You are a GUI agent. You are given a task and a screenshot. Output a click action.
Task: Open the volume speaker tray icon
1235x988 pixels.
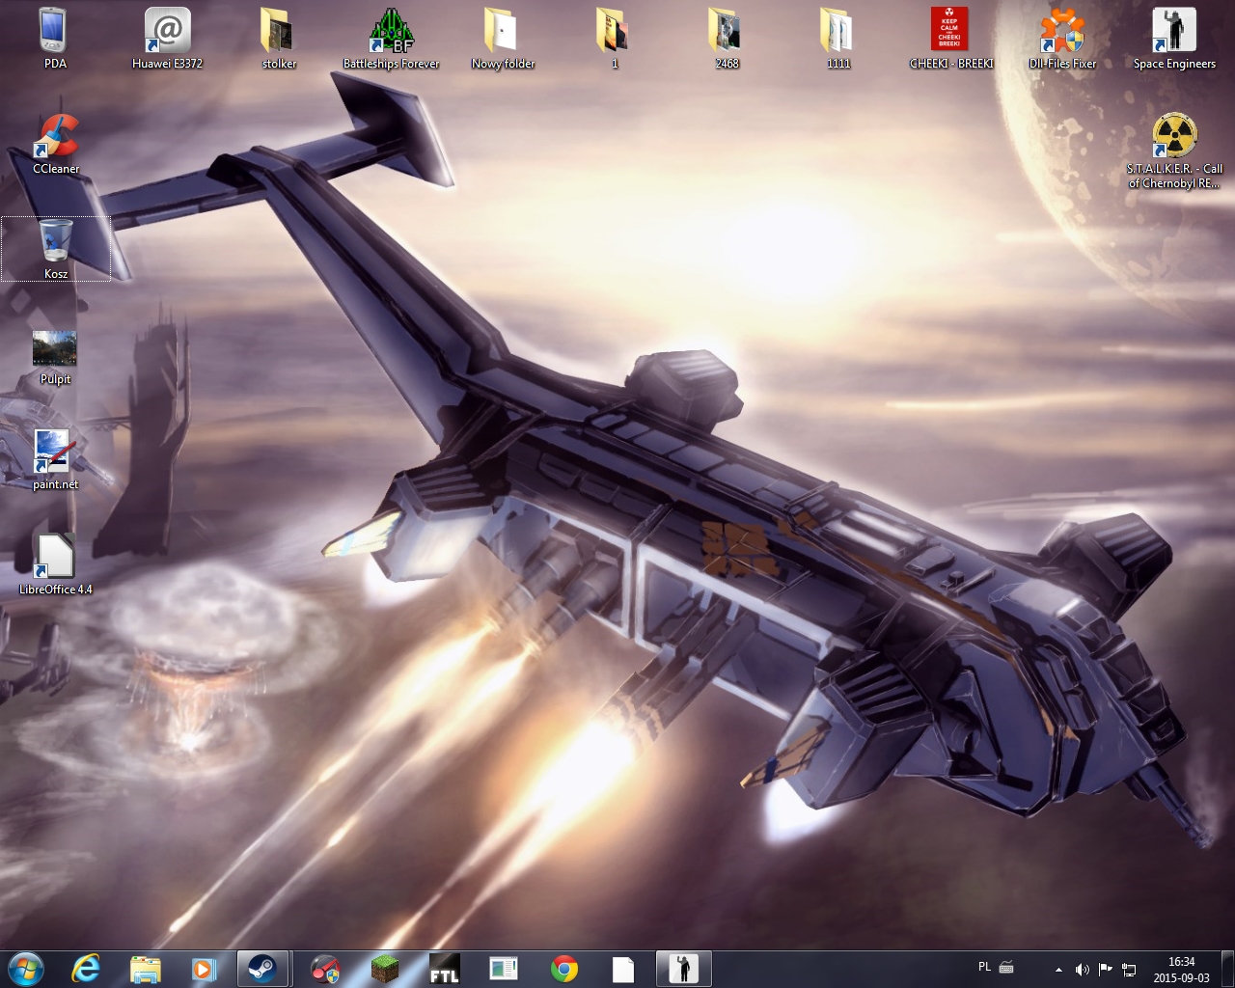[1082, 969]
